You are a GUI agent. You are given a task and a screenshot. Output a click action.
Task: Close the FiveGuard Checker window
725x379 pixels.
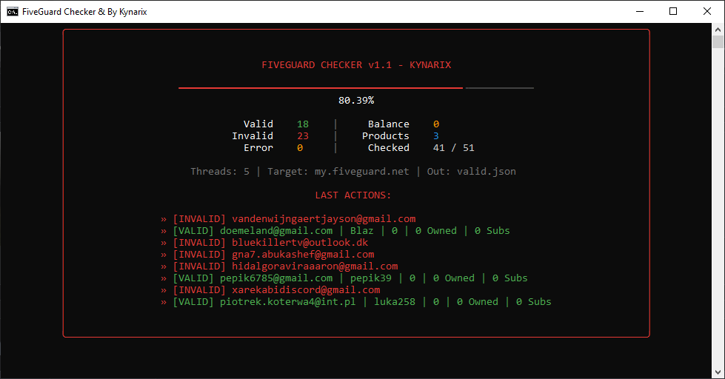point(707,12)
